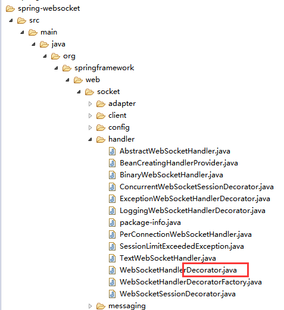This screenshot has width=284, height=310.
Task: Collapse the src folder node
Action: pyautogui.click(x=11, y=20)
